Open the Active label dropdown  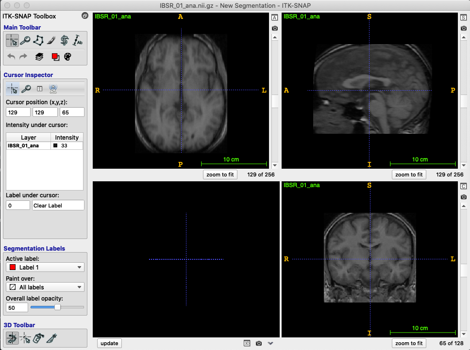[x=45, y=267]
